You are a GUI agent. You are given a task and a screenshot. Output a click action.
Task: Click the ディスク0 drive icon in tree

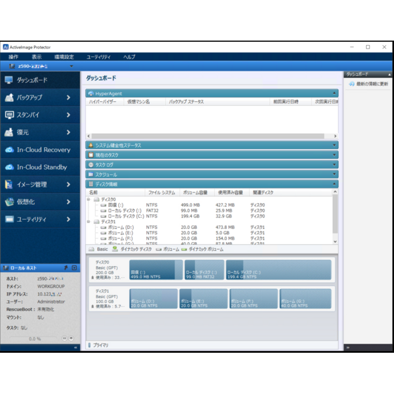[97, 200]
